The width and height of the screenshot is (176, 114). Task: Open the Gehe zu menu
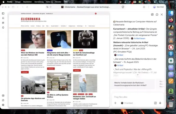point(49,2)
